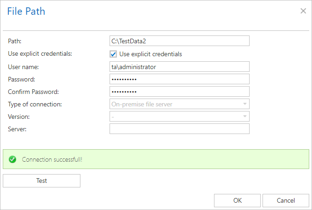Click the "Path:" field label
The image size is (312, 210).
pos(15,41)
